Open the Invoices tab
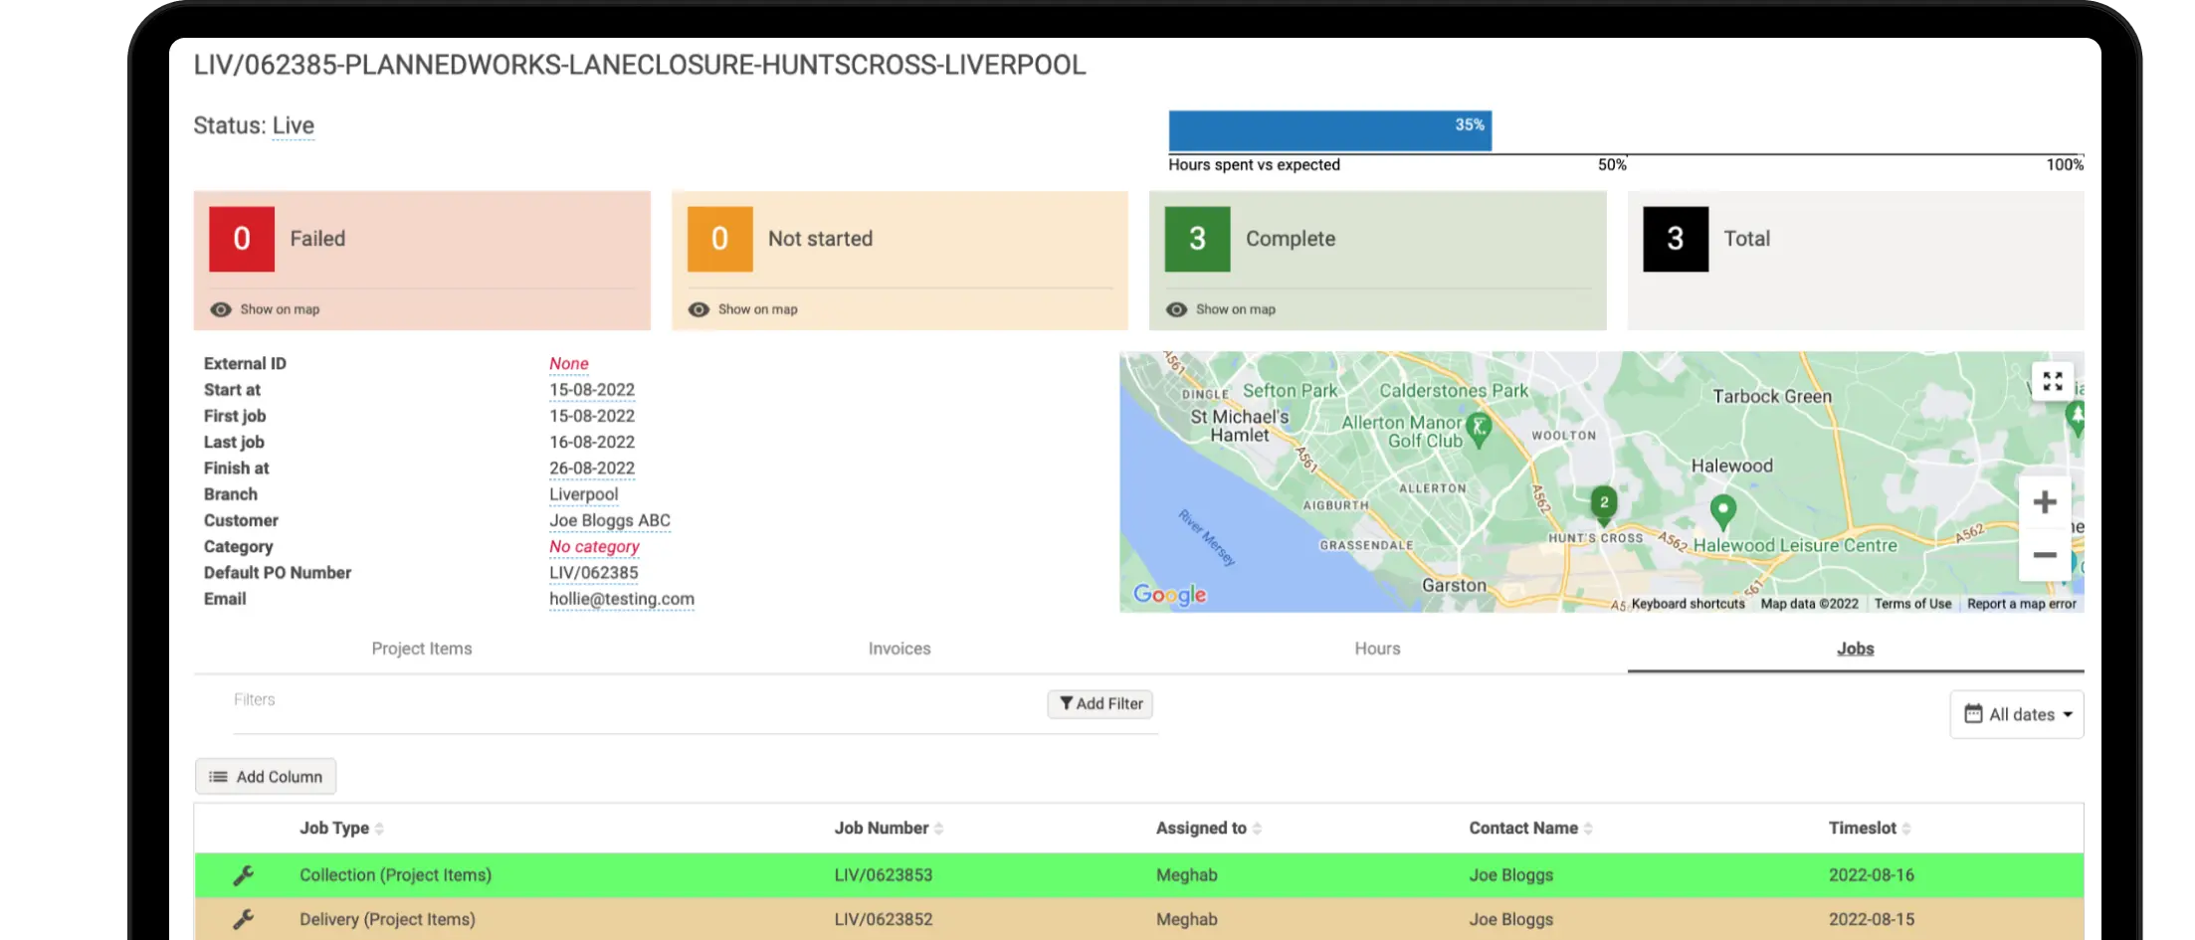 click(x=899, y=649)
